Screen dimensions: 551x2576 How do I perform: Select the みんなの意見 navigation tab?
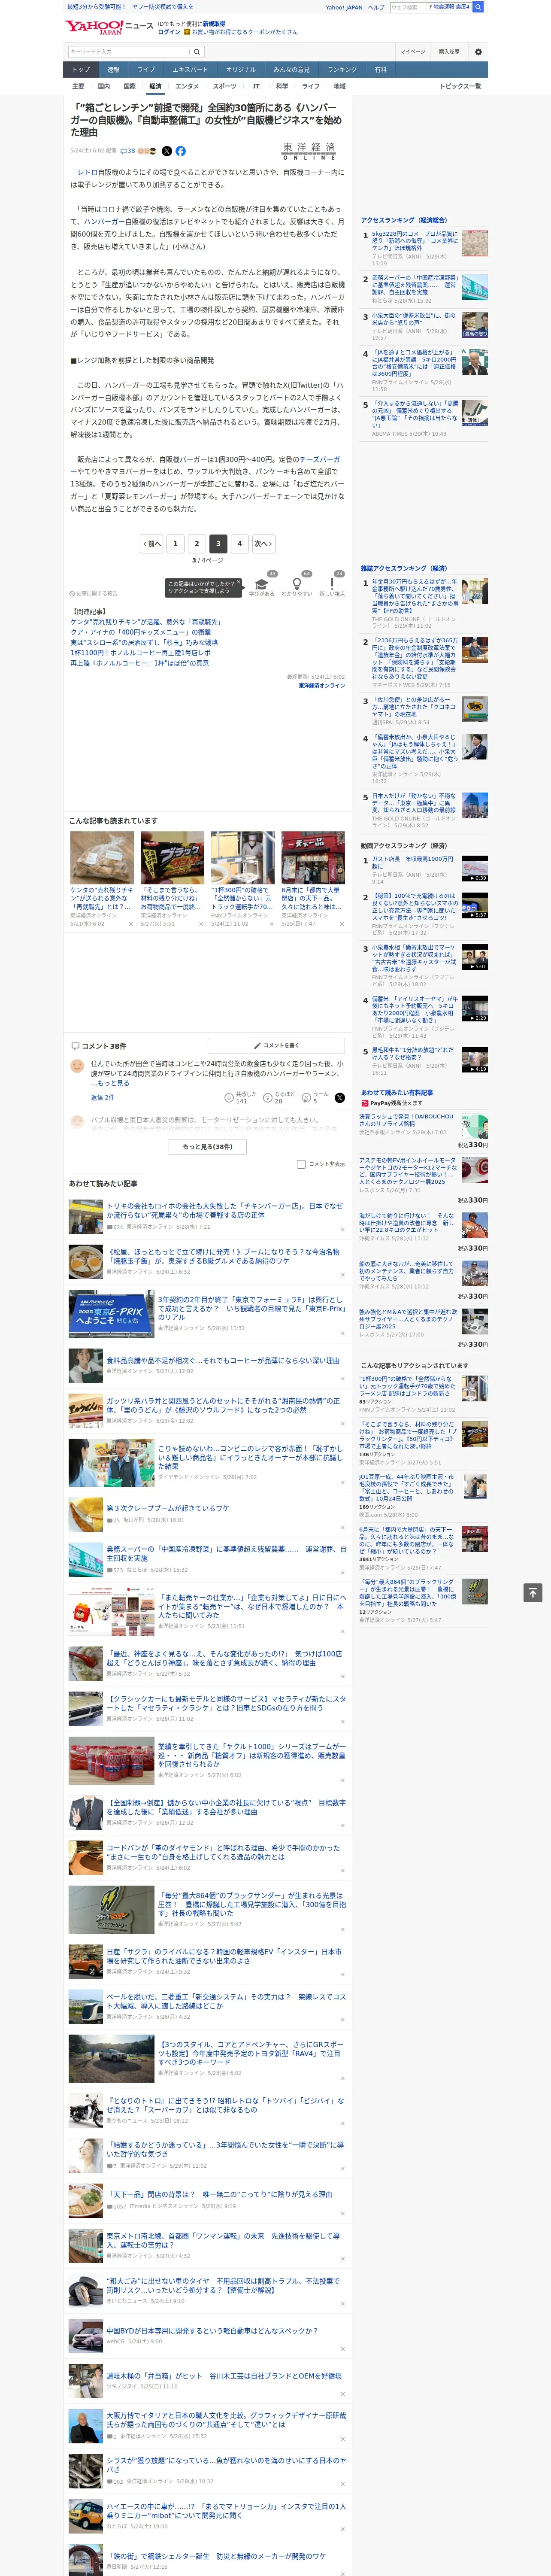coord(291,70)
